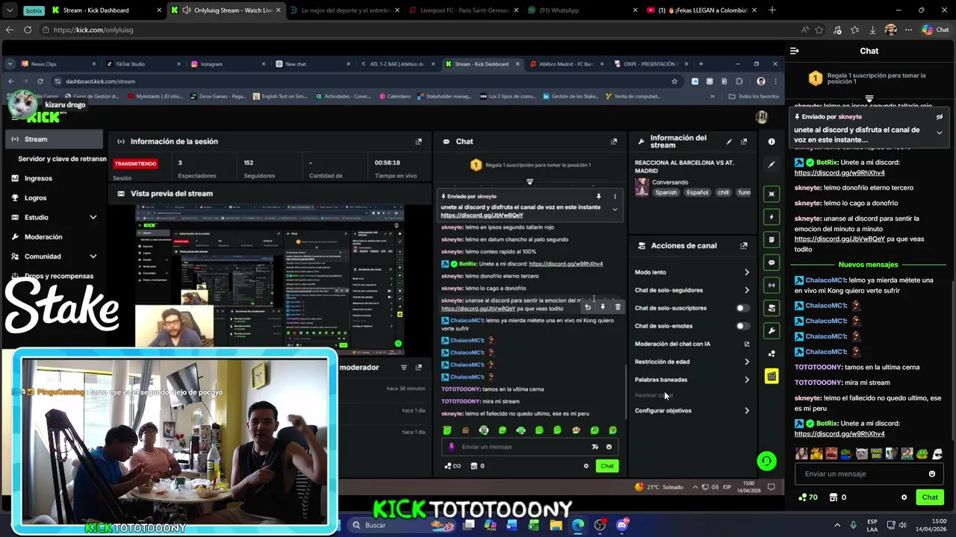The image size is (956, 537).
Task: Open a new tab in outer browser
Action: click(772, 10)
